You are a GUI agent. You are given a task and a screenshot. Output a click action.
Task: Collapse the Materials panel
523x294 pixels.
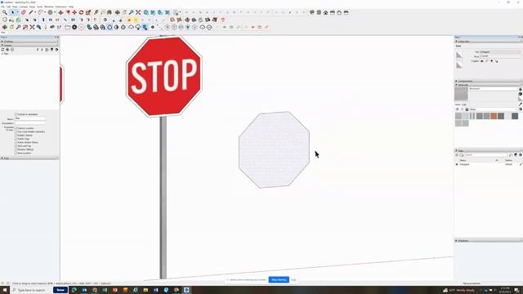489,85
